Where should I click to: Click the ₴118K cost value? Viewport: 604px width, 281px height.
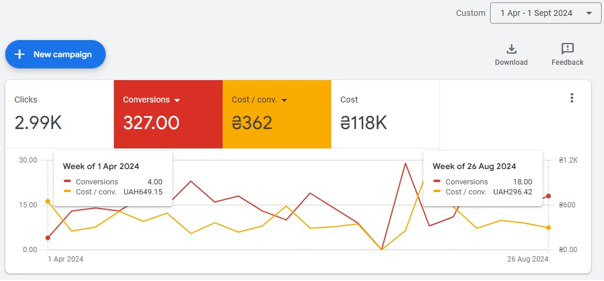(x=364, y=123)
